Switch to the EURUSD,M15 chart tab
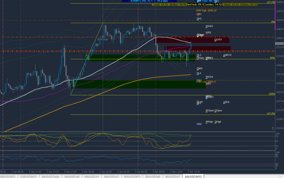 pyautogui.click(x=28, y=176)
